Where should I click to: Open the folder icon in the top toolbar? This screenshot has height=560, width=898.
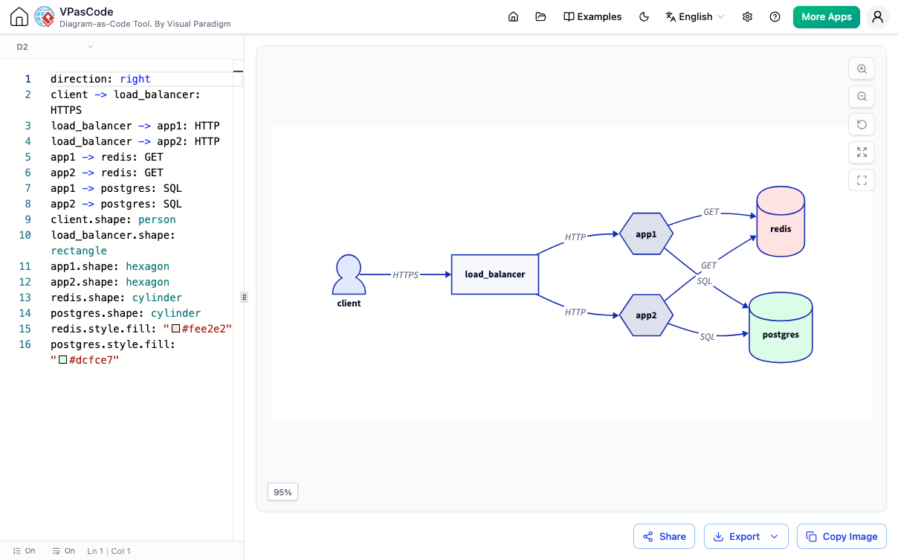pyautogui.click(x=540, y=17)
